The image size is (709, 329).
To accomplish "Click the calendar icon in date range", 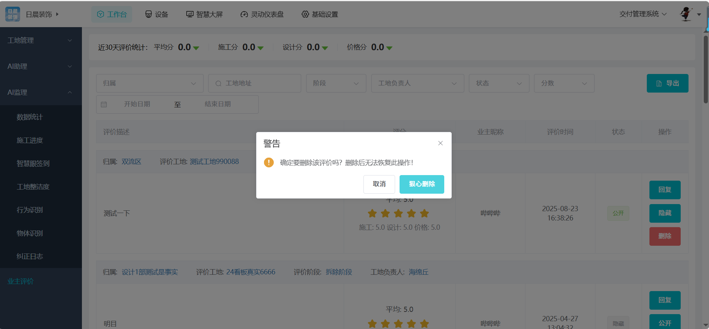I will tap(104, 104).
